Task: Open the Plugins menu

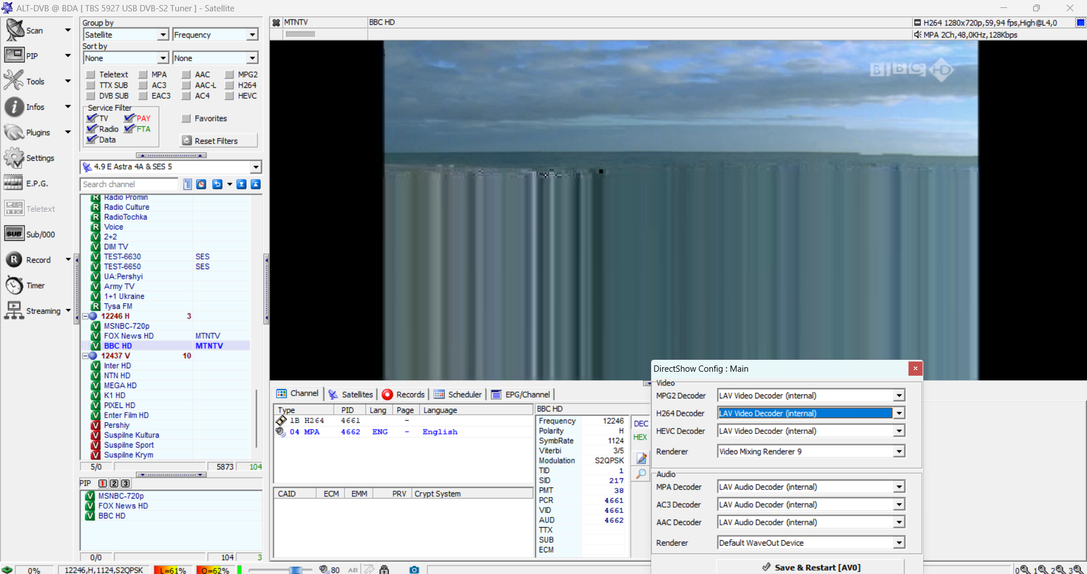Action: (x=27, y=132)
